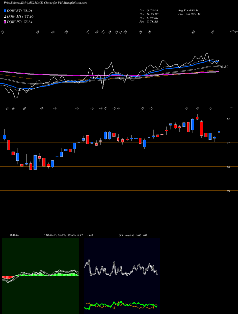Click the MACD (12,26,9) values text
The image size is (238, 314).
[63, 235]
